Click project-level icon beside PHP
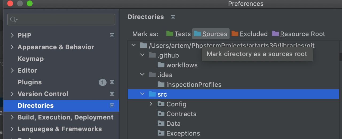The width and height of the screenshot is (342, 139). tap(112, 35)
